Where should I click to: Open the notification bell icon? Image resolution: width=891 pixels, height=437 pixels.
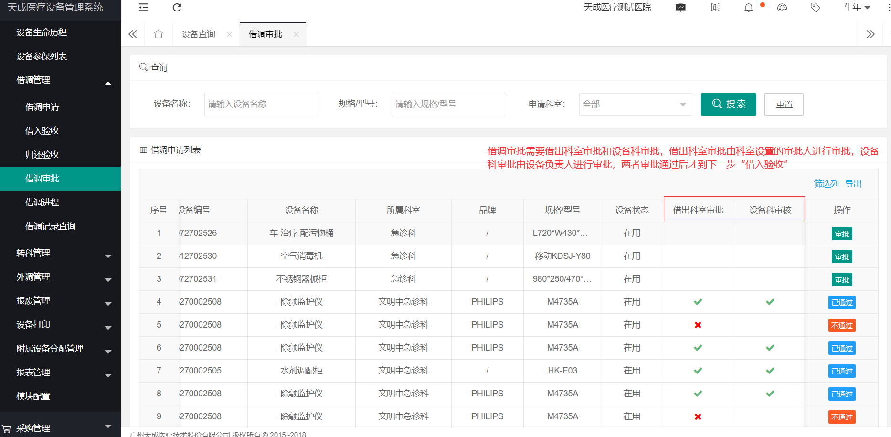coord(749,7)
